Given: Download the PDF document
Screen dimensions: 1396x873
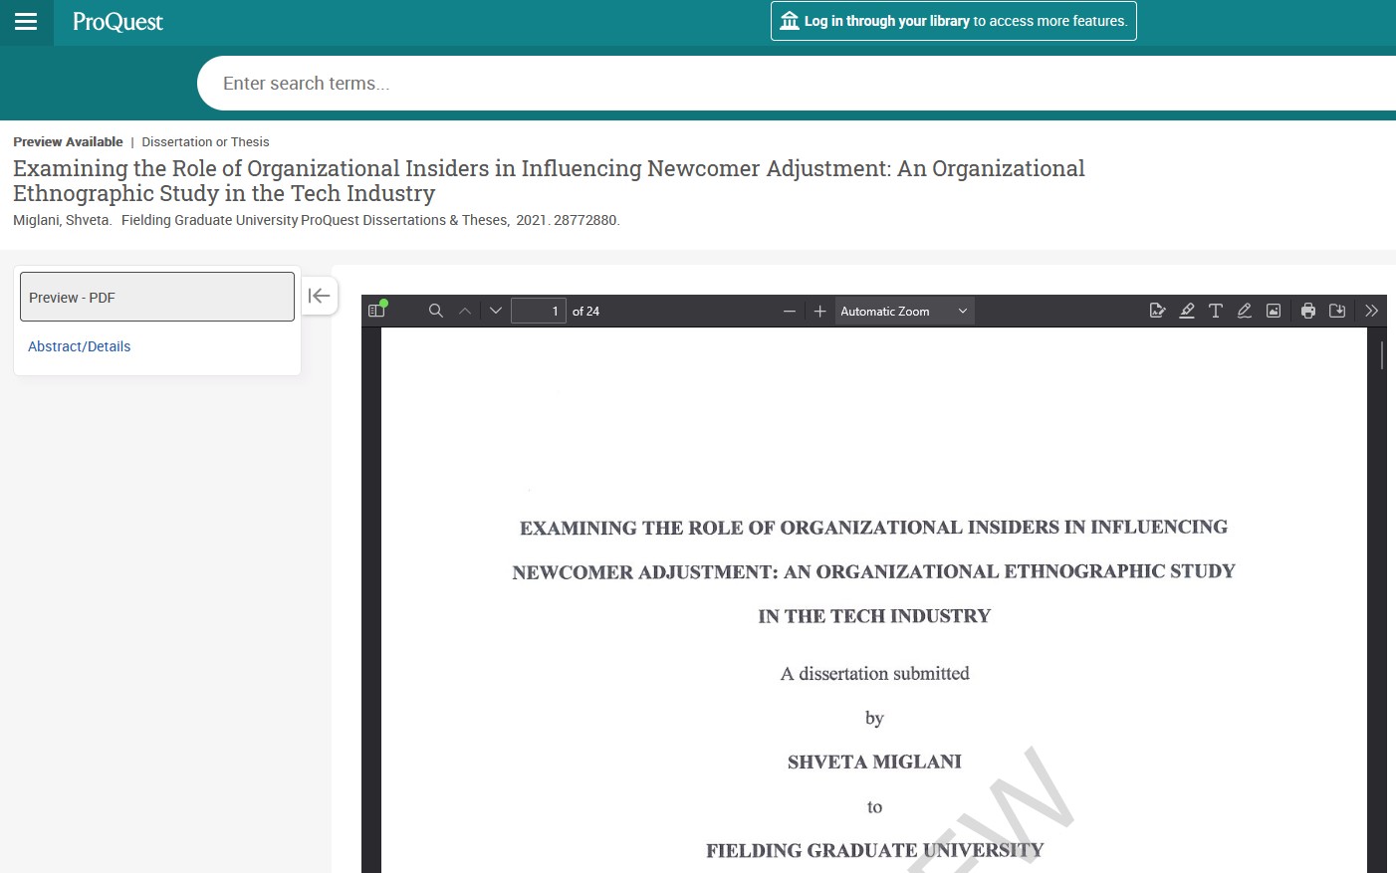Looking at the screenshot, I should (1337, 311).
